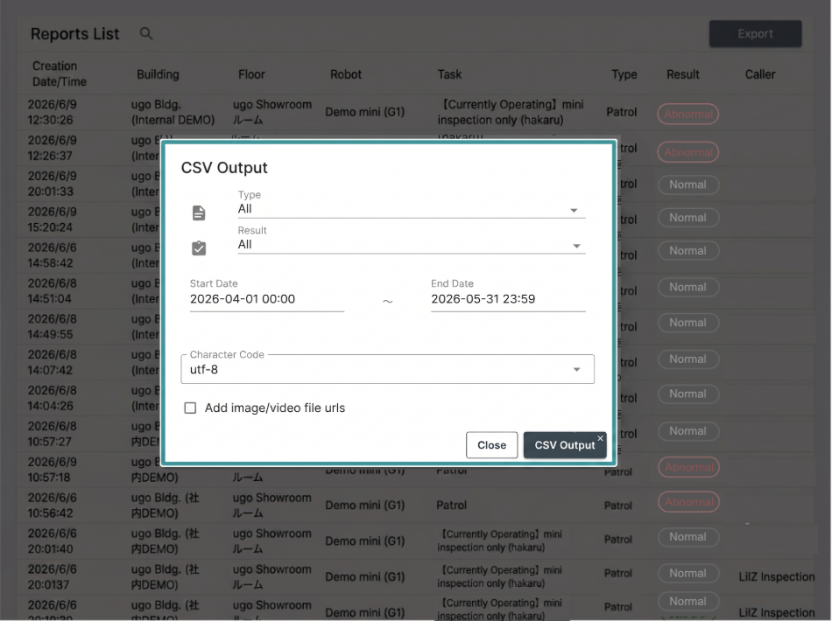Click the 2026/6/9 12:30:26 report date cell

click(52, 112)
